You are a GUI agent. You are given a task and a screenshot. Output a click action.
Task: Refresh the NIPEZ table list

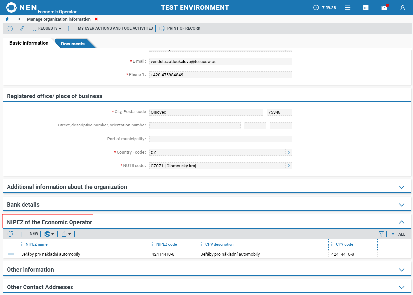[10, 234]
